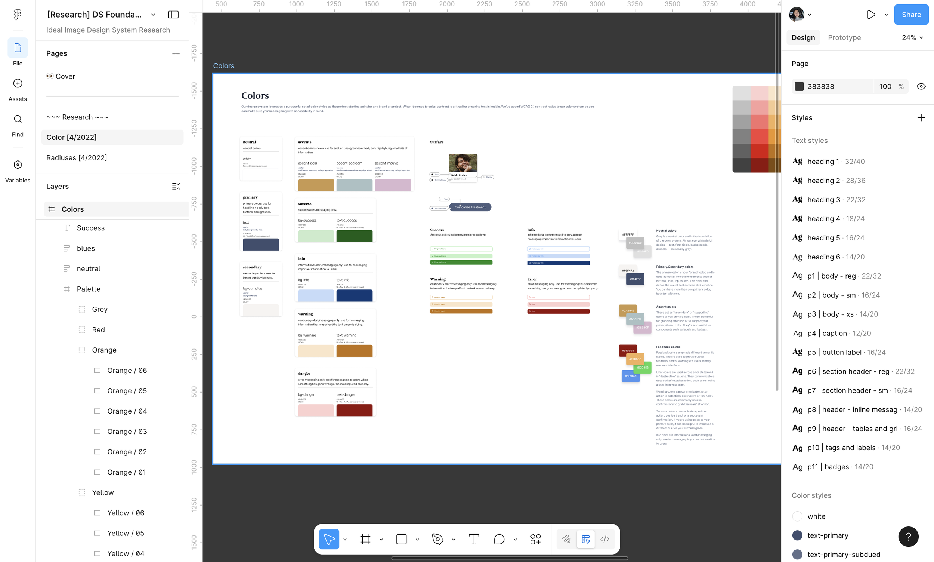The image size is (934, 562).
Task: Click the page background color swatch
Action: pos(799,86)
